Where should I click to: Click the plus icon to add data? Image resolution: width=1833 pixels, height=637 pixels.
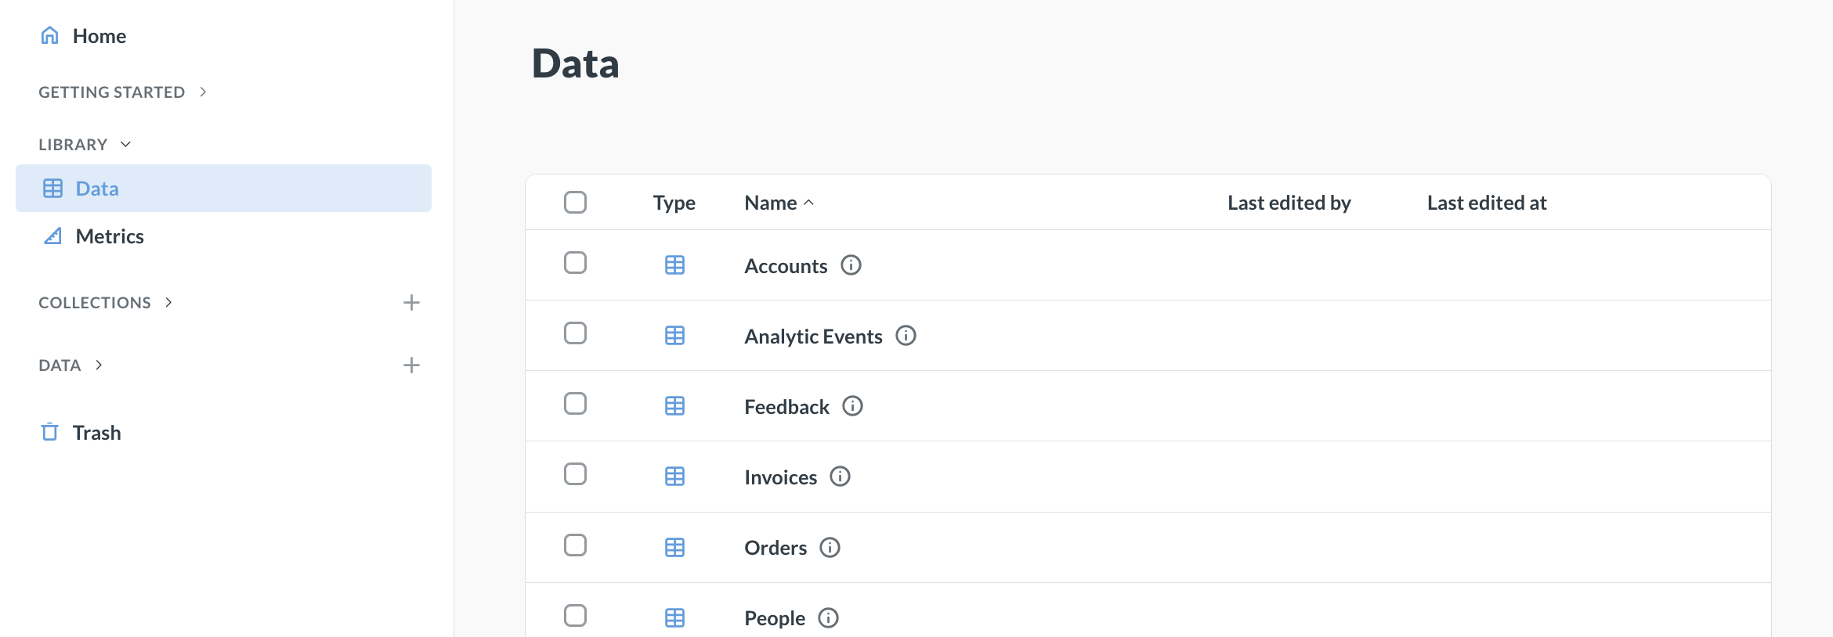411,365
